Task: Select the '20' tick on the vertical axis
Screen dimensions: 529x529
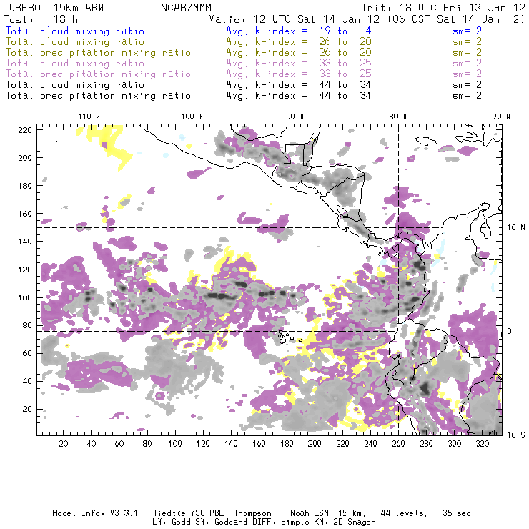Action: pos(27,409)
